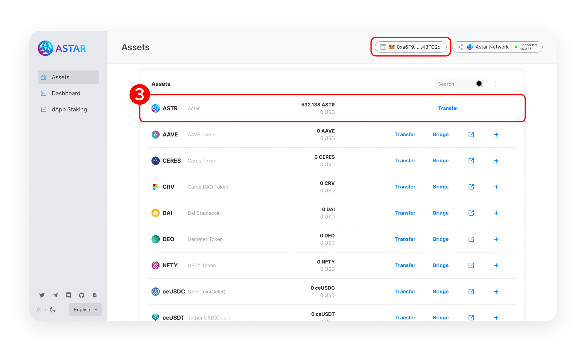Click Transfer in the DAI row
Image resolution: width=586 pixels, height=352 pixels.
[x=405, y=213]
